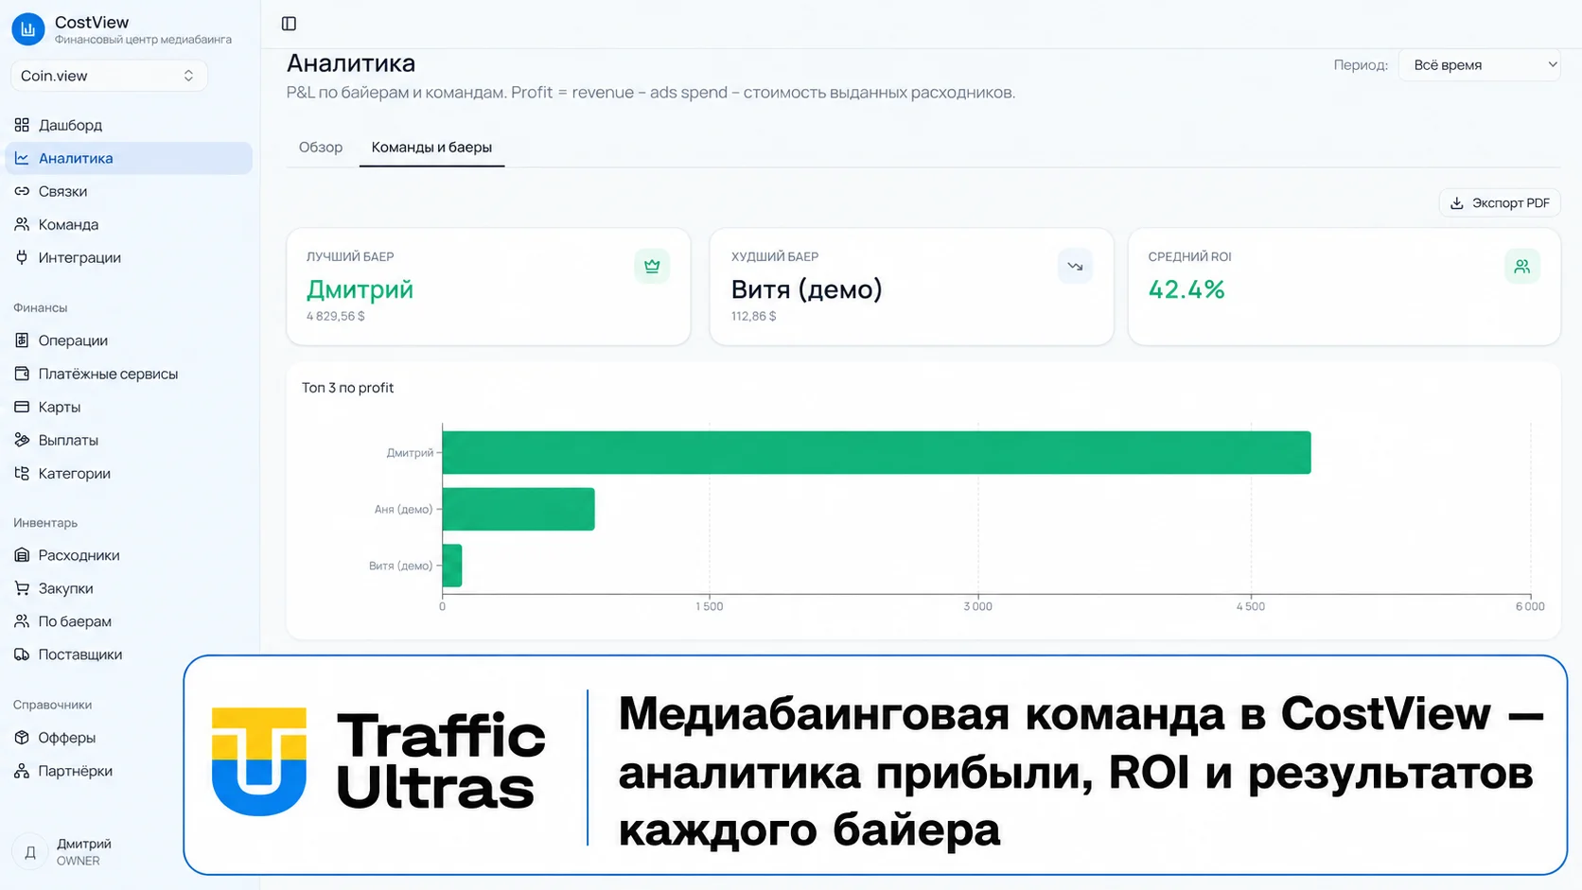The height and width of the screenshot is (890, 1582).
Task: Click the Дашборд grid icon
Action: click(22, 125)
